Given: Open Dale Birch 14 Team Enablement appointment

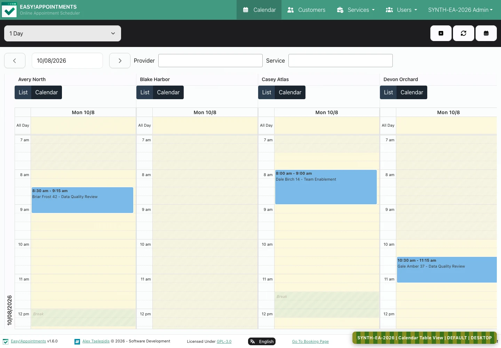Looking at the screenshot, I should click(x=326, y=187).
